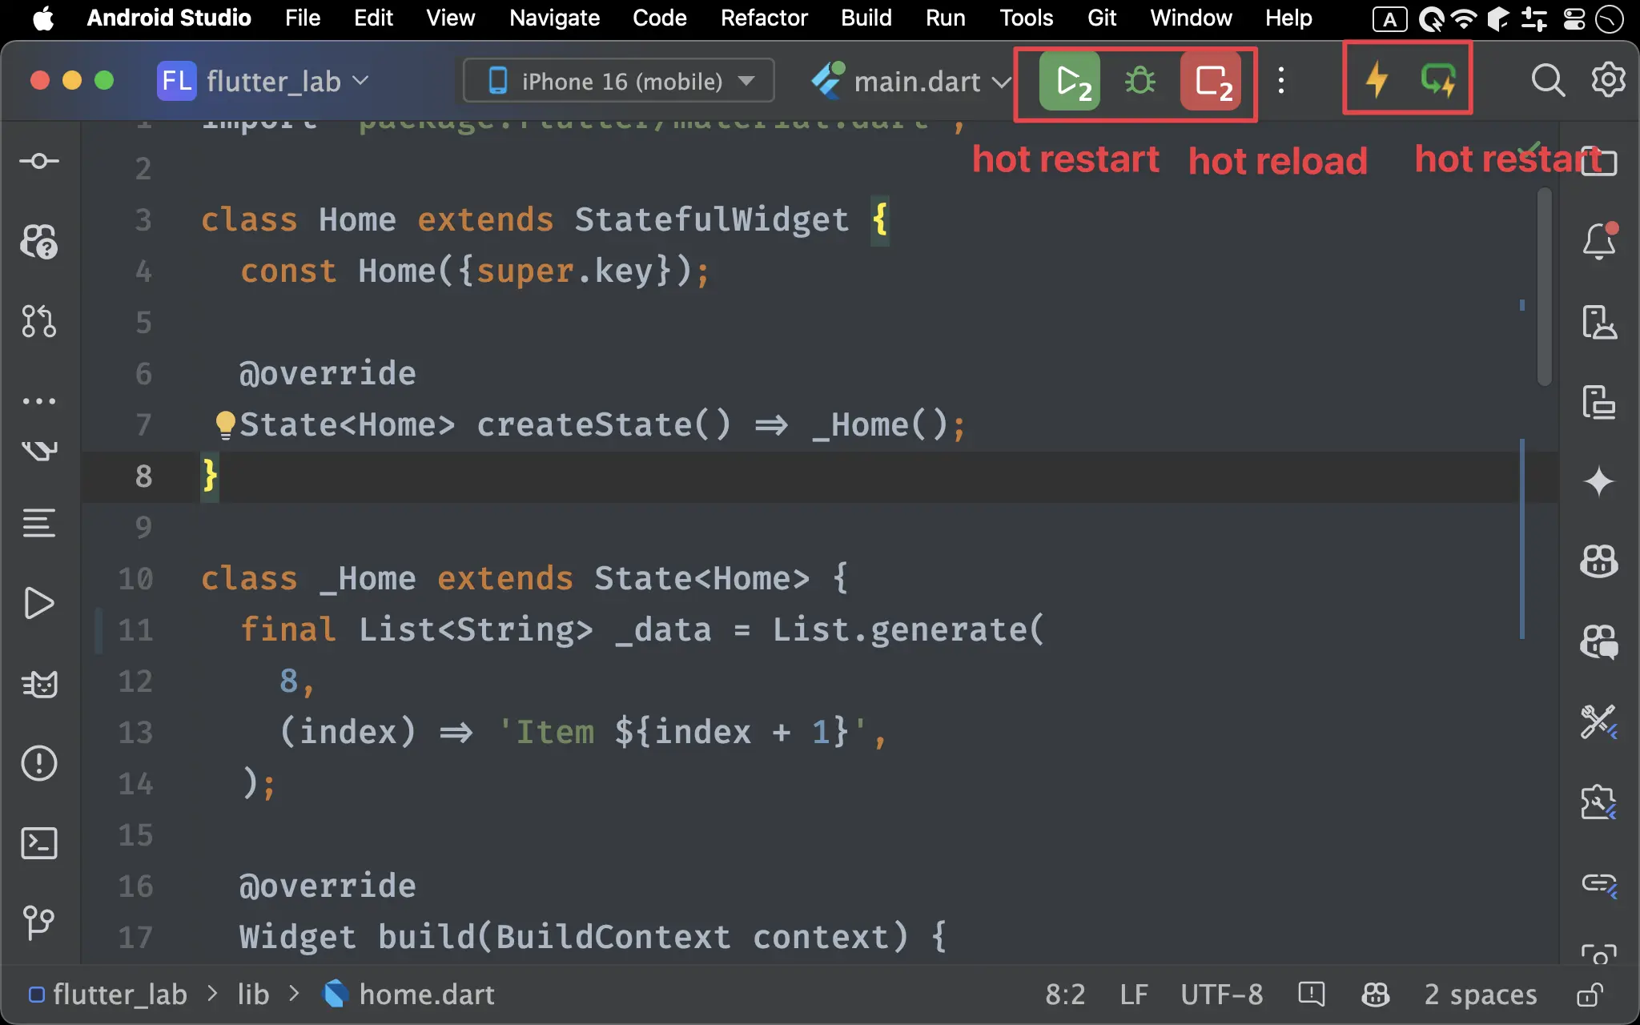Image resolution: width=1640 pixels, height=1025 pixels.
Task: Open the Problems tool window
Action: click(39, 763)
